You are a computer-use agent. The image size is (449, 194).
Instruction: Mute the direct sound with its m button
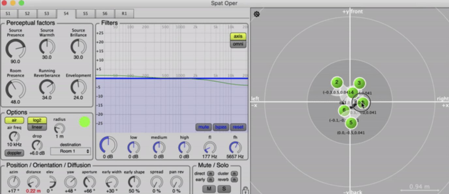click(211, 173)
